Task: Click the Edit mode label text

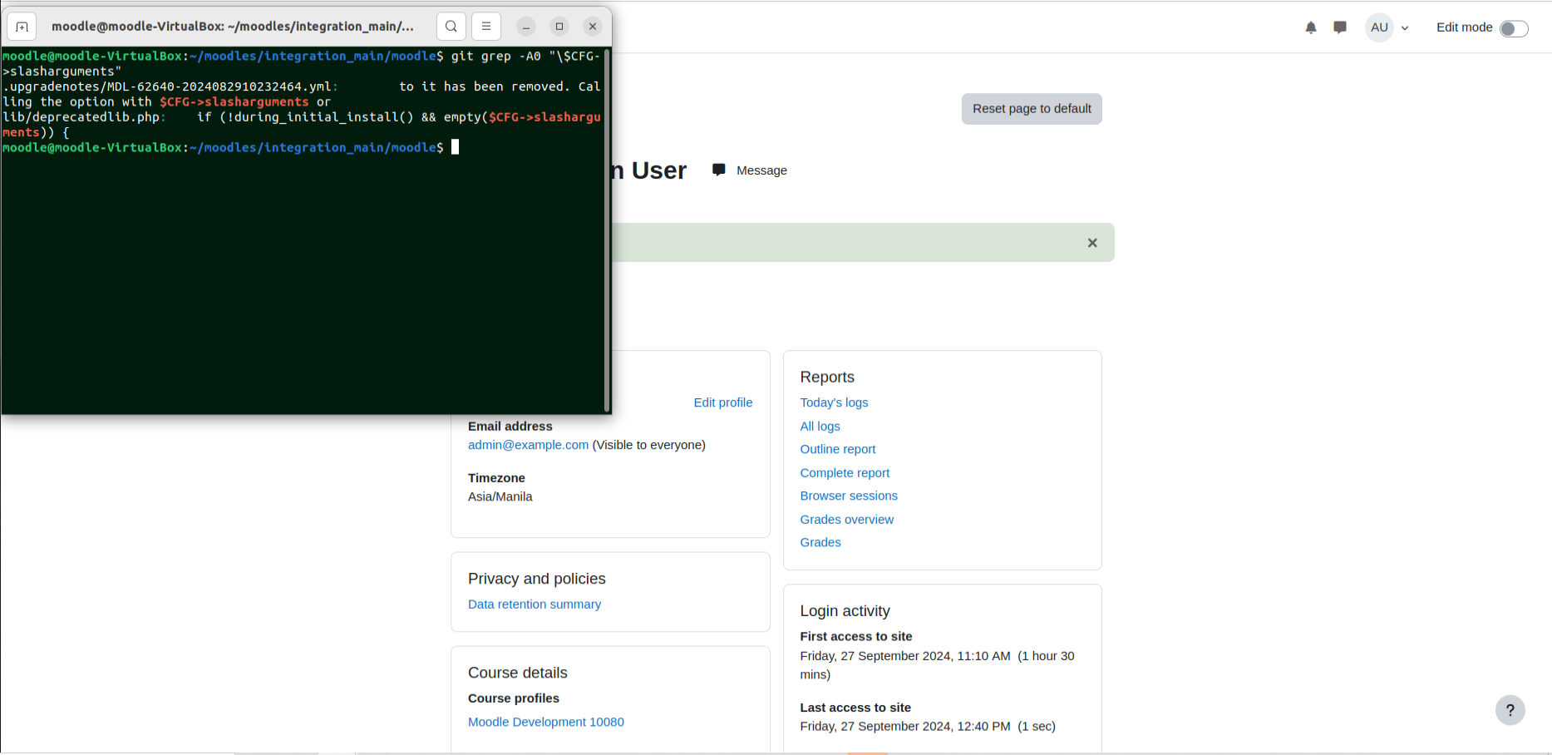Action: (1464, 27)
